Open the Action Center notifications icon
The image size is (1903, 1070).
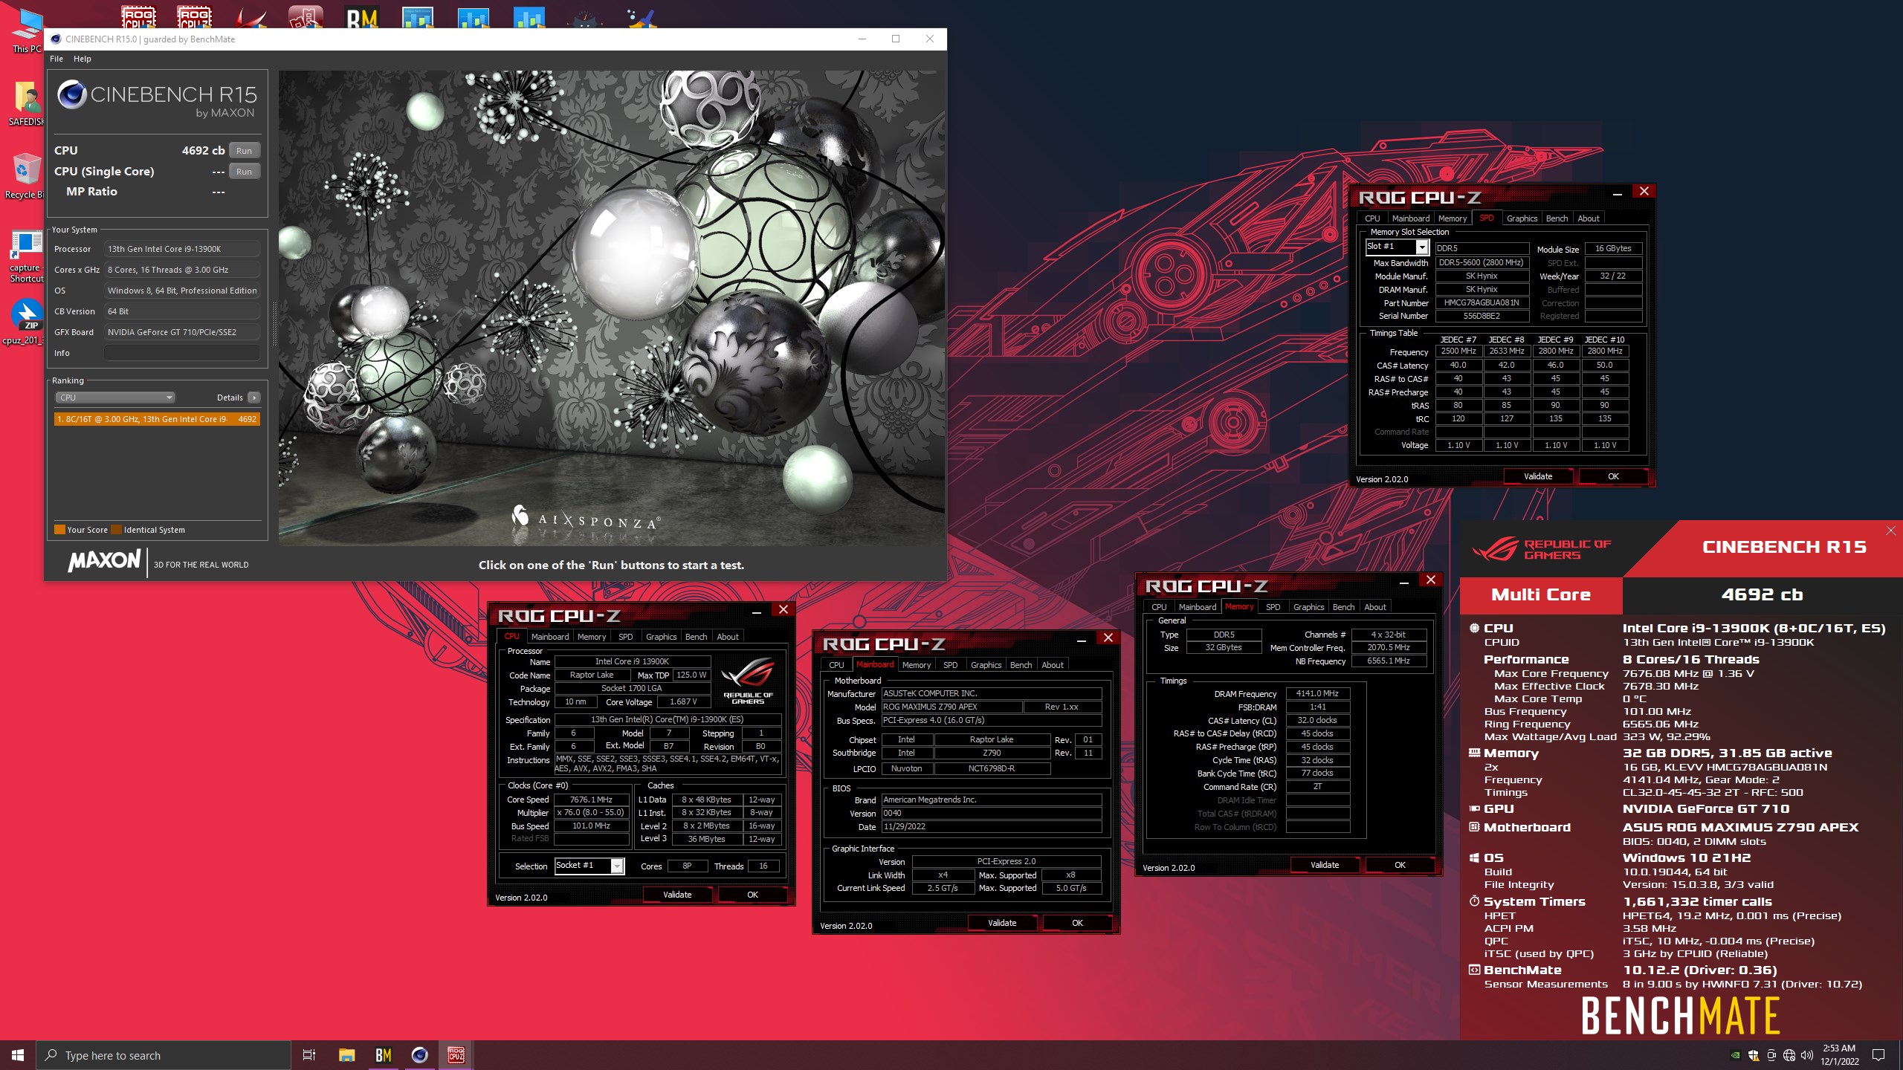tap(1878, 1055)
